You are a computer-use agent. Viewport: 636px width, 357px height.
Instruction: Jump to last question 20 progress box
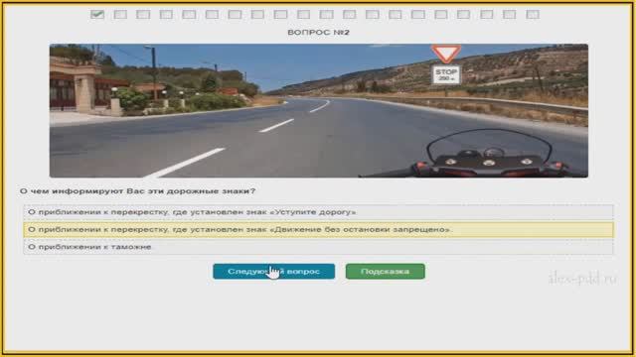click(533, 15)
